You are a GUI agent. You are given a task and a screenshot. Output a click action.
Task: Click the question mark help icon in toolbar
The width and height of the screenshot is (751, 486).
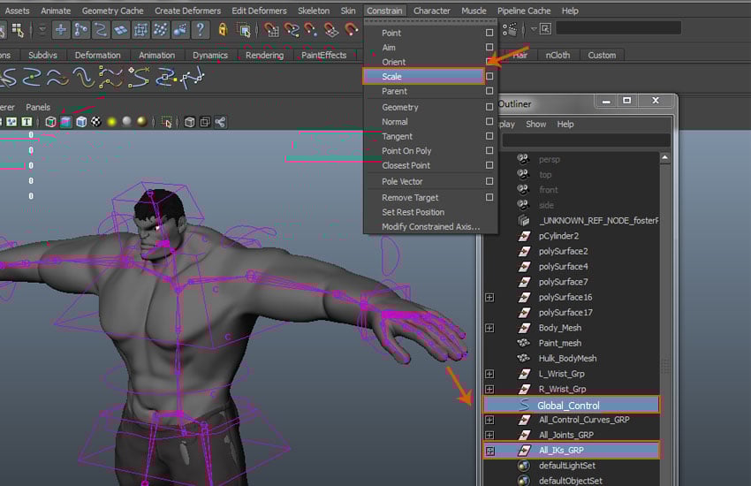pos(201,30)
